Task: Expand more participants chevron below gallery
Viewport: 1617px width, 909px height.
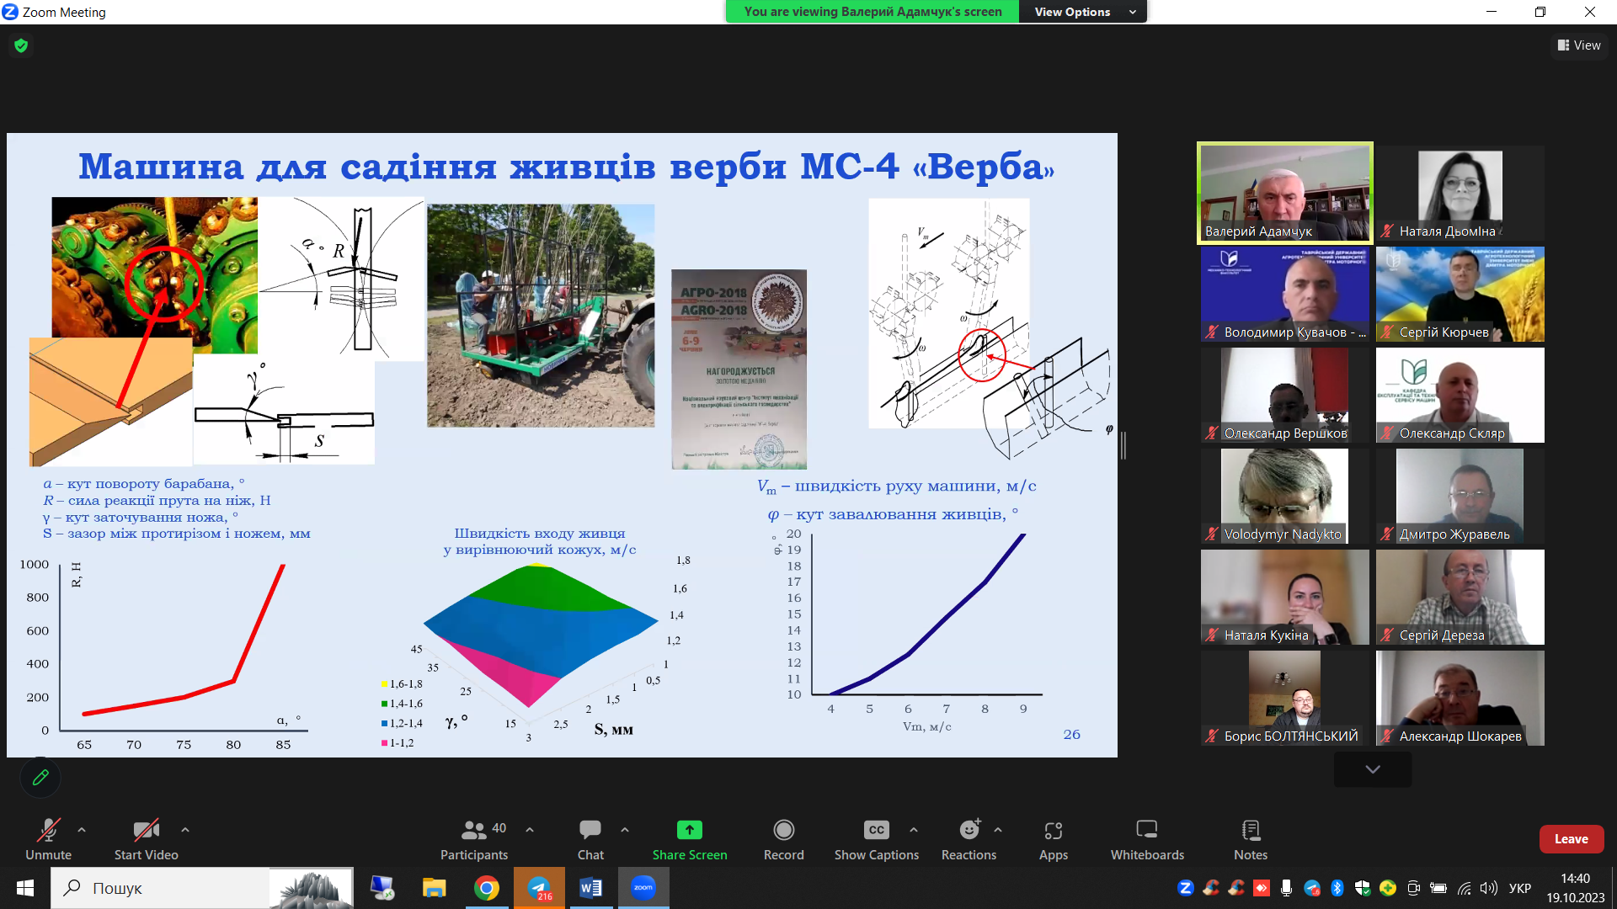Action: click(1372, 769)
